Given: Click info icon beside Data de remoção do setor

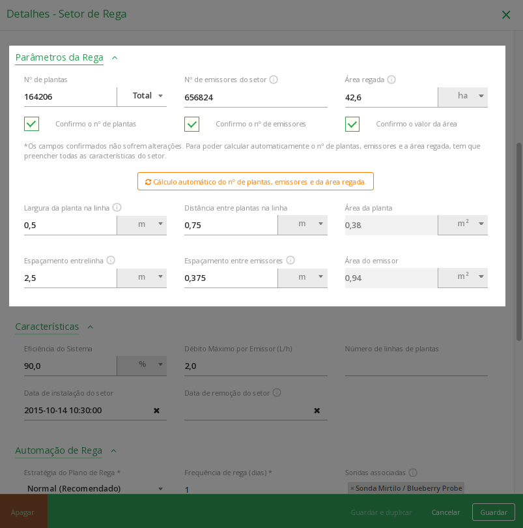Looking at the screenshot, I should point(277,392).
